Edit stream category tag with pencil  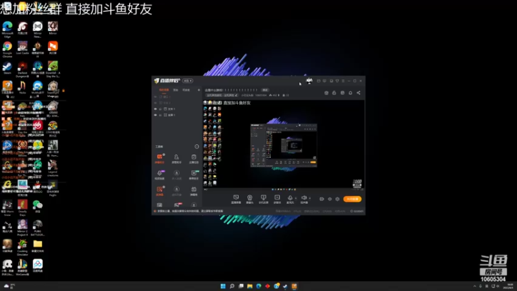236,95
